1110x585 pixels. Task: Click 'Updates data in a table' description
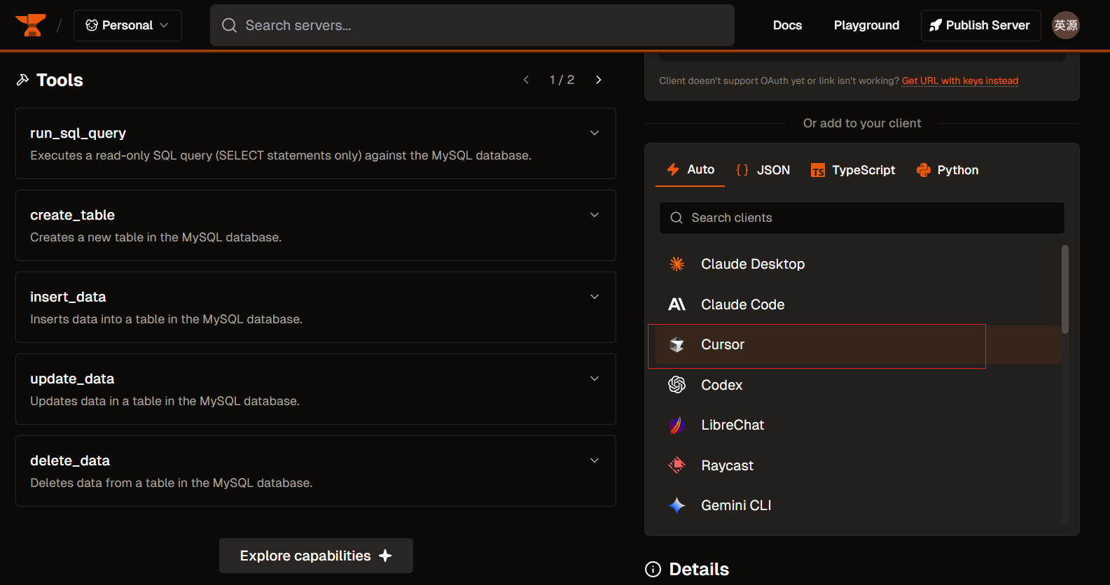click(x=165, y=401)
